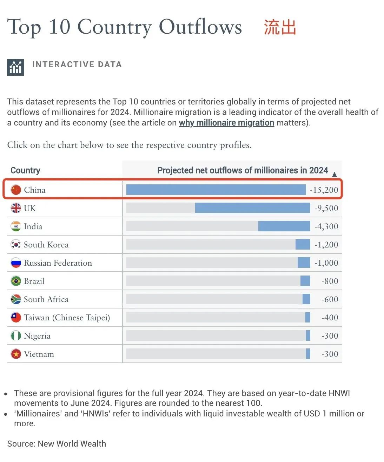
Task: Click the Taiwan flag icon
Action: pyautogui.click(x=16, y=318)
